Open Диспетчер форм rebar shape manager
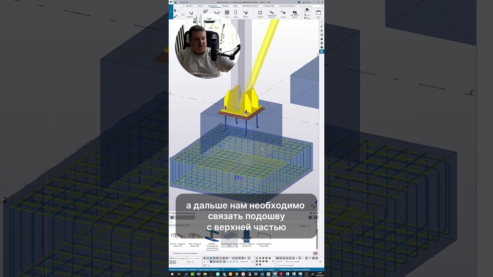This screenshot has height=277, width=493. 295,14
